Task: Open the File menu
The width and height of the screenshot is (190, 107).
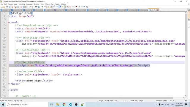Action: (x=2, y=4)
